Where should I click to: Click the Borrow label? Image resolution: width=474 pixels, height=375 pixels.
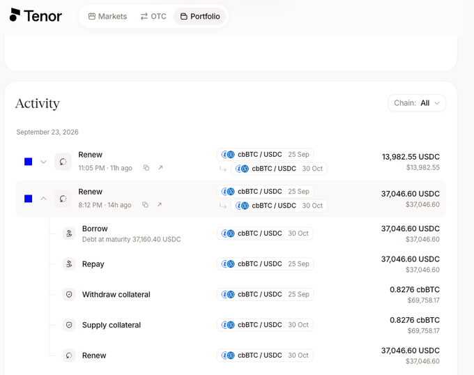pos(95,229)
